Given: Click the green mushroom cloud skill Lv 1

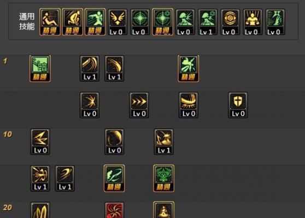Looking at the screenshot, I should pos(208,22).
